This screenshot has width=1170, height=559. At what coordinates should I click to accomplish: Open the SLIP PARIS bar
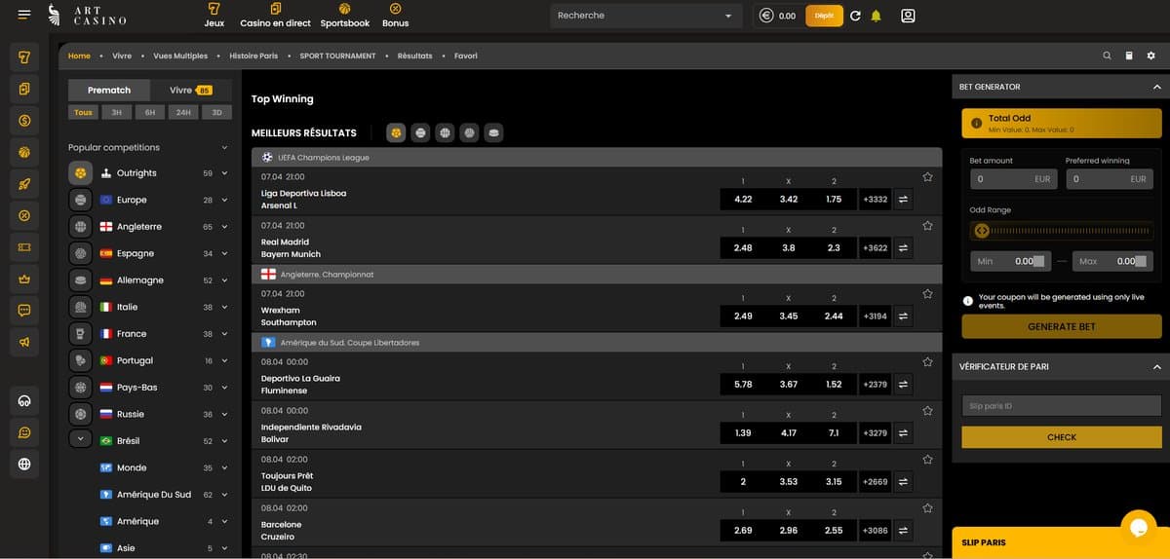point(1061,542)
